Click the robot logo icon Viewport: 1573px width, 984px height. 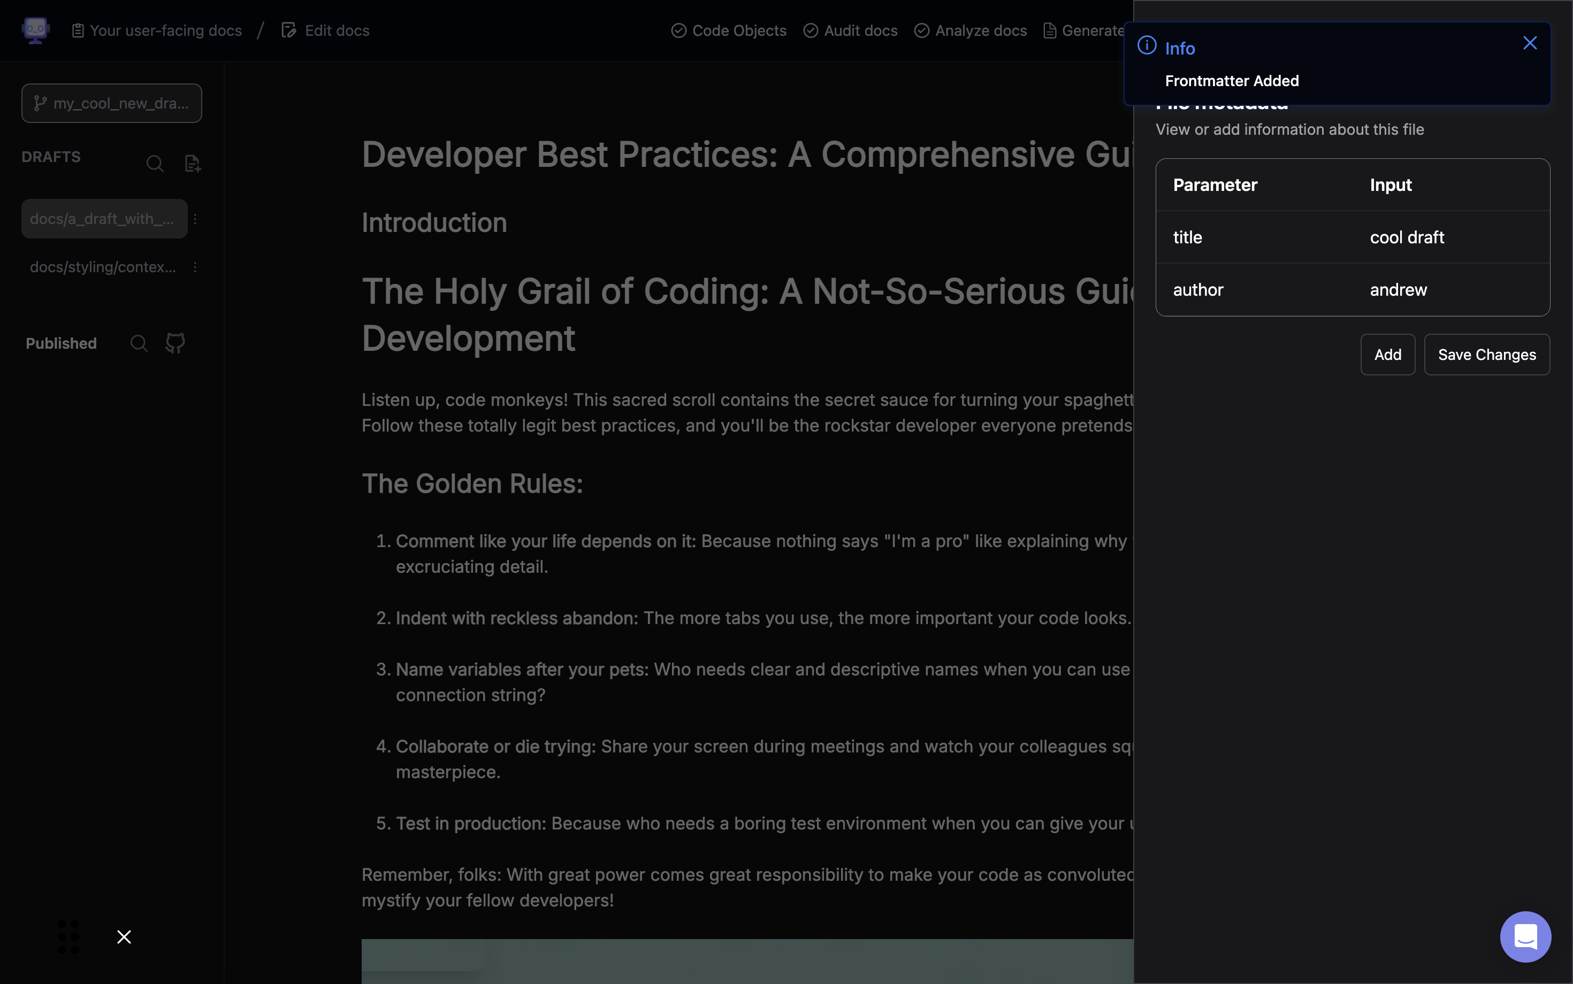[x=35, y=30]
